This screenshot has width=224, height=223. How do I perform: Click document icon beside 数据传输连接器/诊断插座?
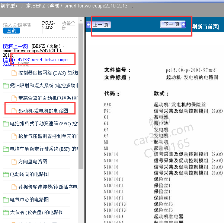[x=14, y=187]
